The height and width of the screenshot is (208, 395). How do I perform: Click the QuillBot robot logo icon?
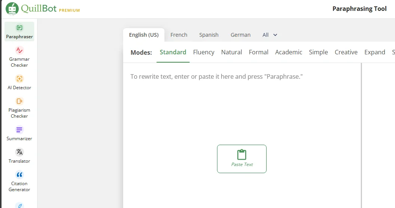point(12,9)
